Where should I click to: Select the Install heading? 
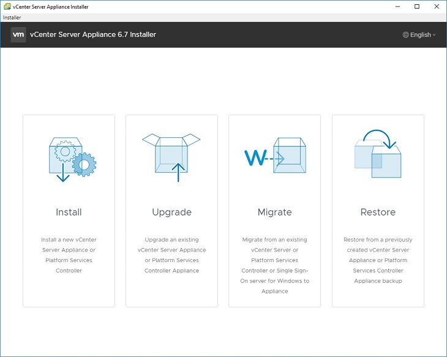[x=69, y=212]
